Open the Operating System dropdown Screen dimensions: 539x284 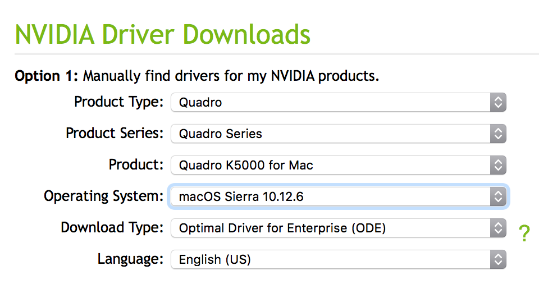coord(339,196)
